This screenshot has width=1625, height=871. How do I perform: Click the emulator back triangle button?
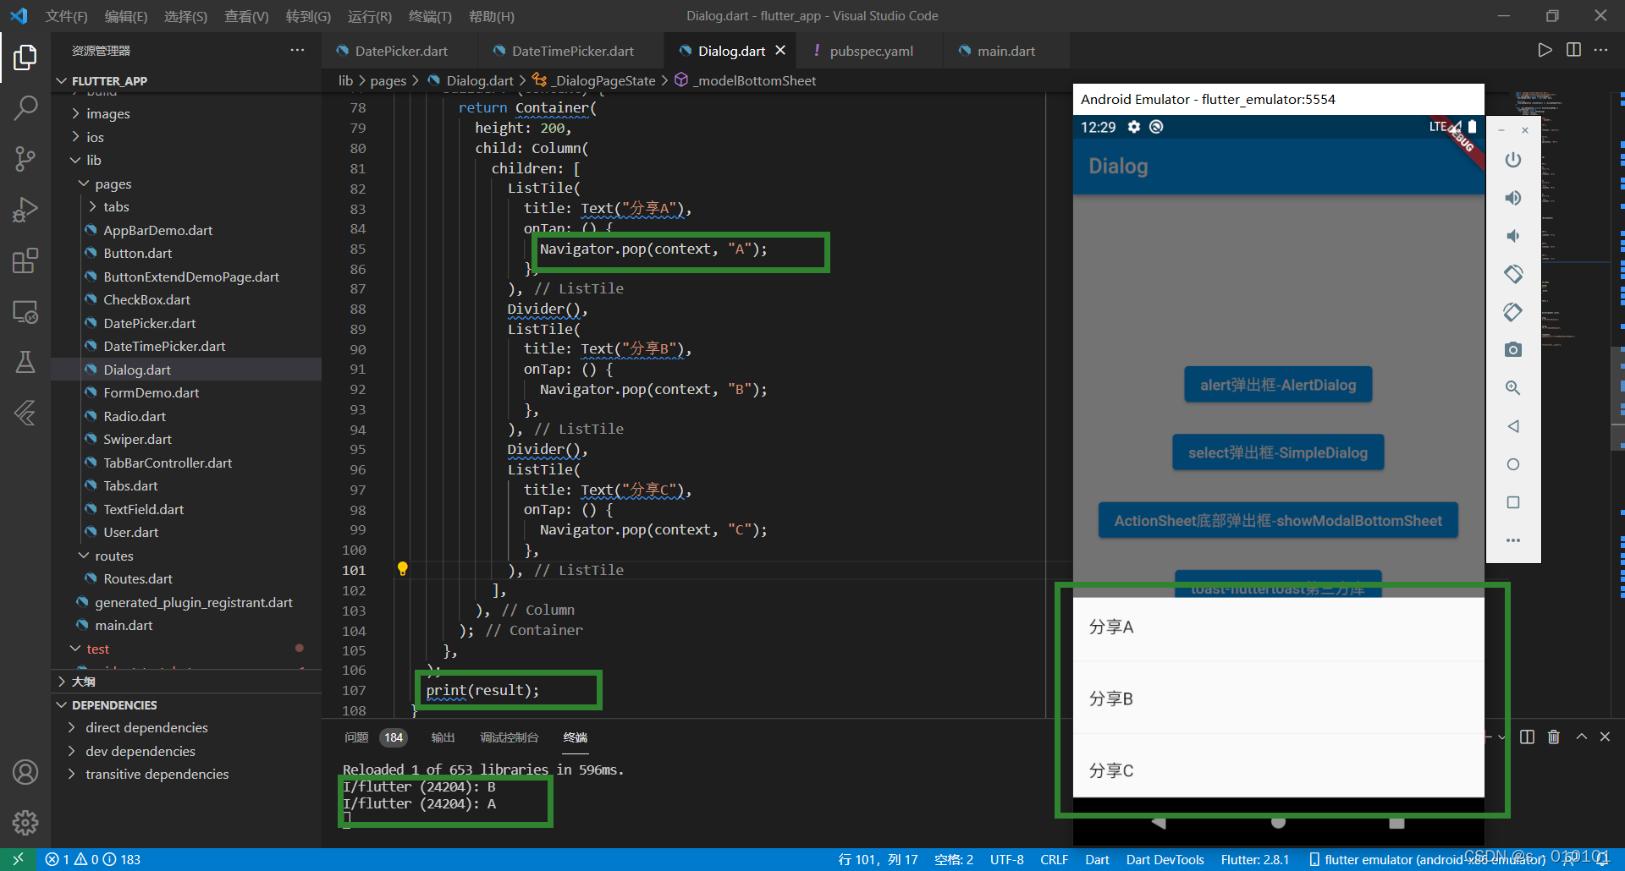[x=1513, y=426]
